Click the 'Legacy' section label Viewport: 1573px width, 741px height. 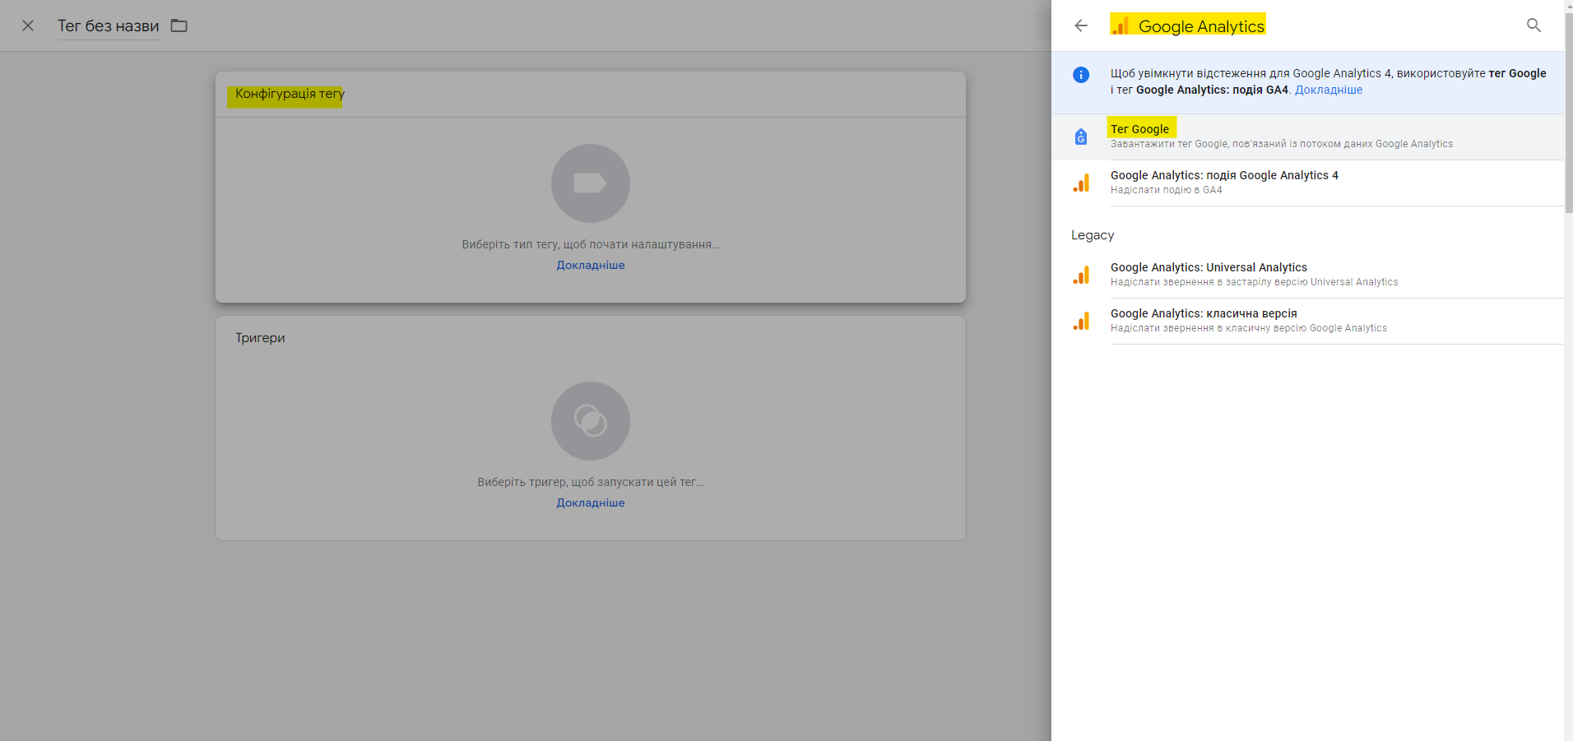1093,235
